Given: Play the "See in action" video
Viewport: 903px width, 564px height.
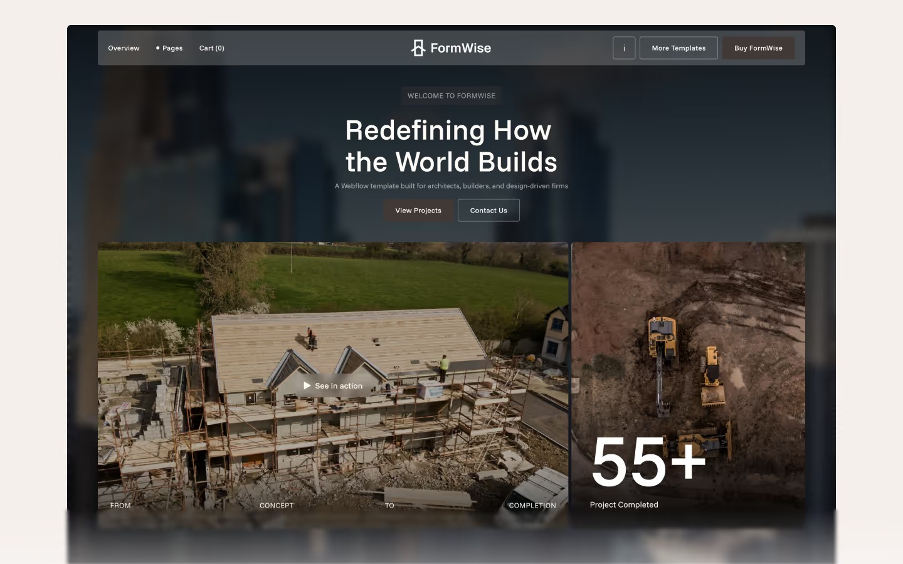Looking at the screenshot, I should pos(333,385).
